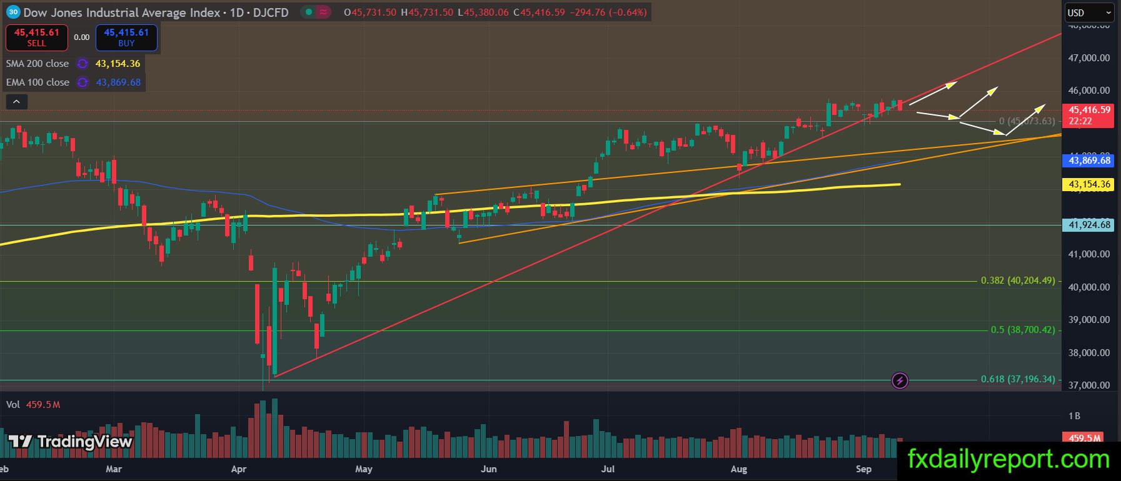
Task: Click the yellow 43,154.36 price axis label
Action: (1089, 184)
